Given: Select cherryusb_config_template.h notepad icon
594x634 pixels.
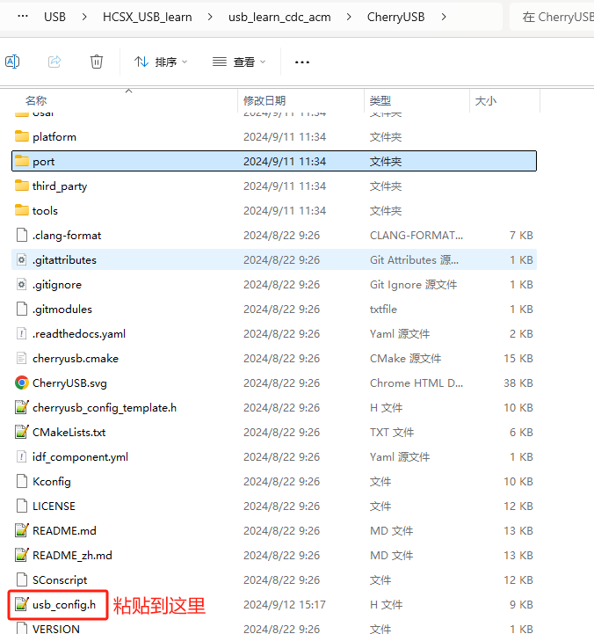Looking at the screenshot, I should [x=22, y=408].
